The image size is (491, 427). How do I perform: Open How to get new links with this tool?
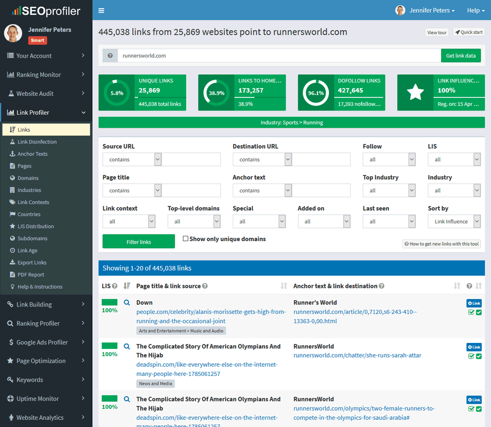pyautogui.click(x=441, y=244)
